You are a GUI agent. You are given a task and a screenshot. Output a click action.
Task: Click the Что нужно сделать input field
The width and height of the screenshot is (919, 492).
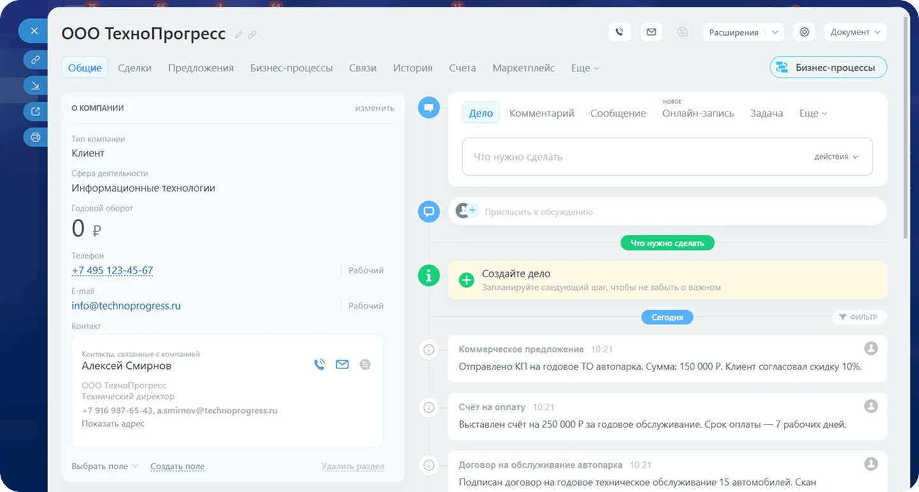pyautogui.click(x=667, y=157)
